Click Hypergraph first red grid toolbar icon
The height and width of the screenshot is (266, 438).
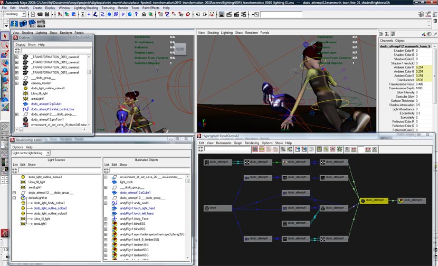tap(255, 149)
